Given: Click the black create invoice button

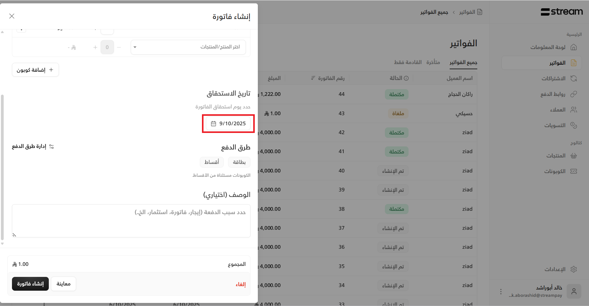Looking at the screenshot, I should point(30,284).
